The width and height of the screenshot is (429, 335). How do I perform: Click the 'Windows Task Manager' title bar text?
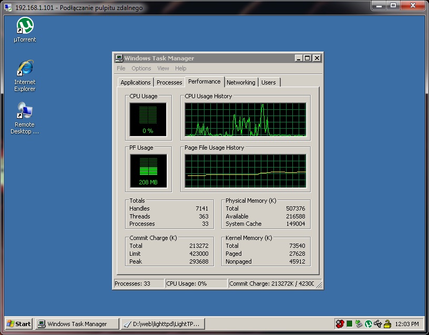[x=159, y=58]
